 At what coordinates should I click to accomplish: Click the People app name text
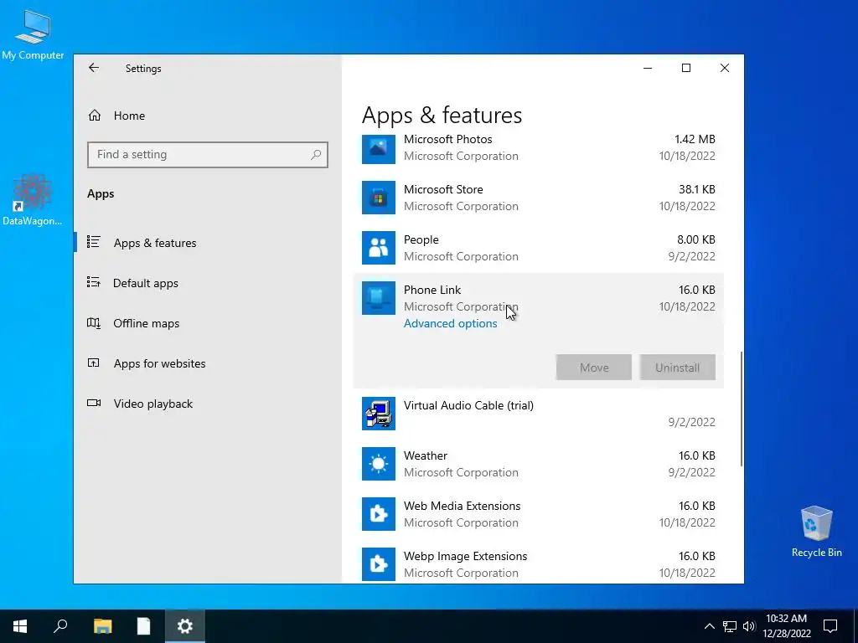click(421, 240)
